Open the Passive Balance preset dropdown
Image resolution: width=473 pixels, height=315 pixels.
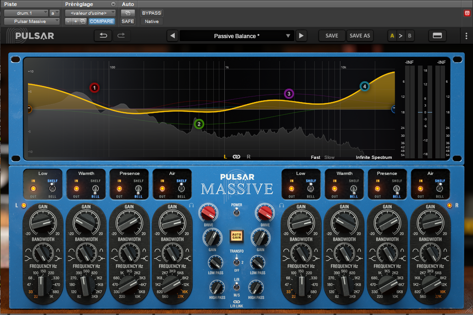click(237, 36)
